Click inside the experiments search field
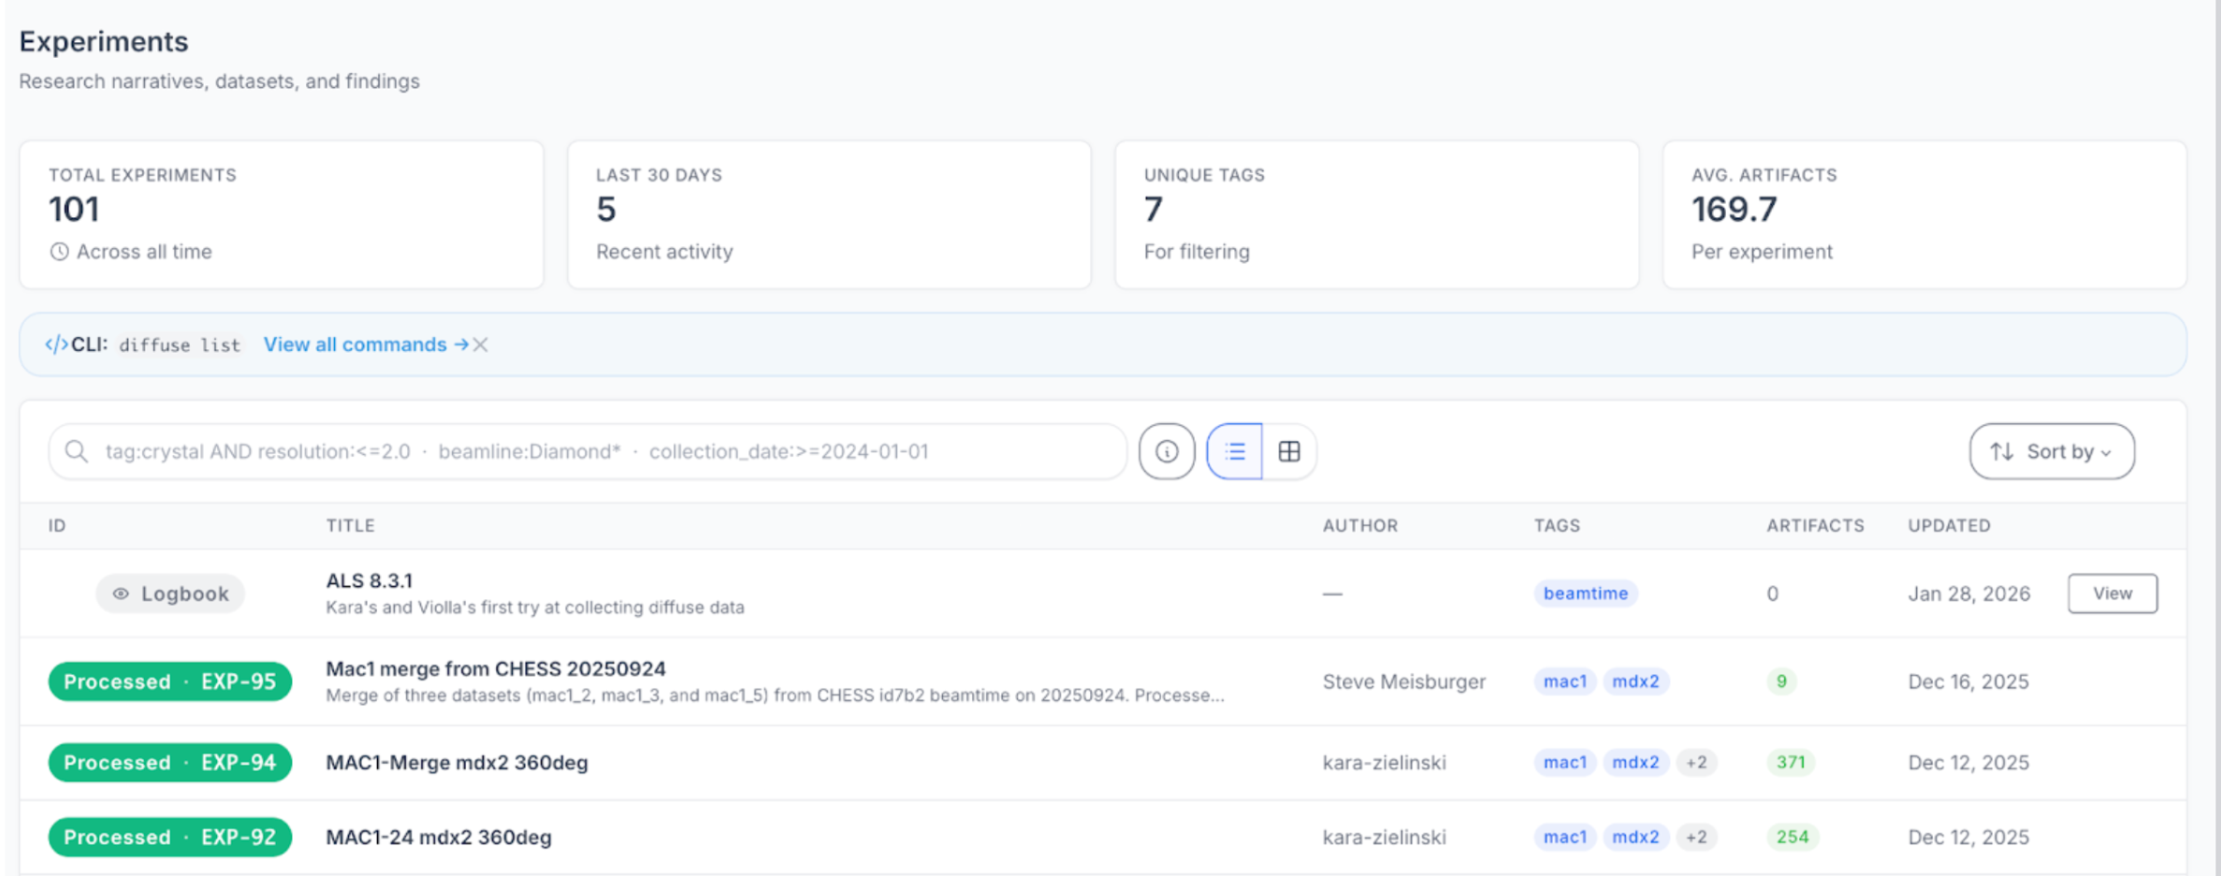The width and height of the screenshot is (2221, 876). 561,451
